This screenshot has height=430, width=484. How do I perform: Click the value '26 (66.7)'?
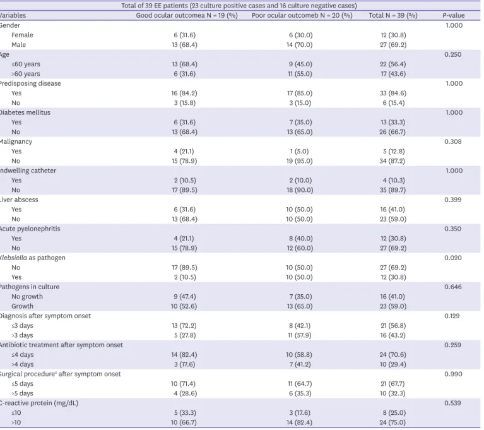coord(393,131)
